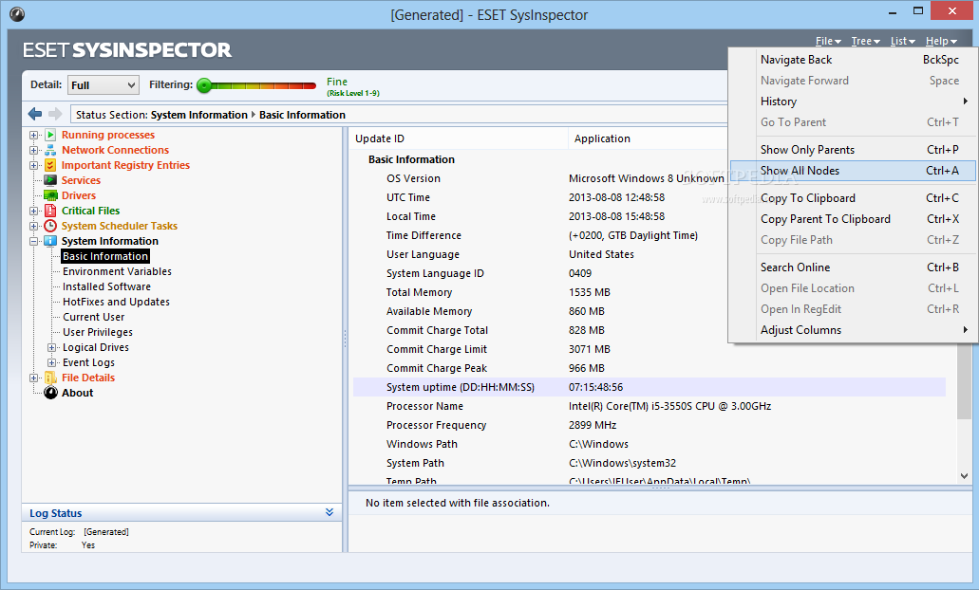Adjust the risk level filtering slider handle

(204, 85)
